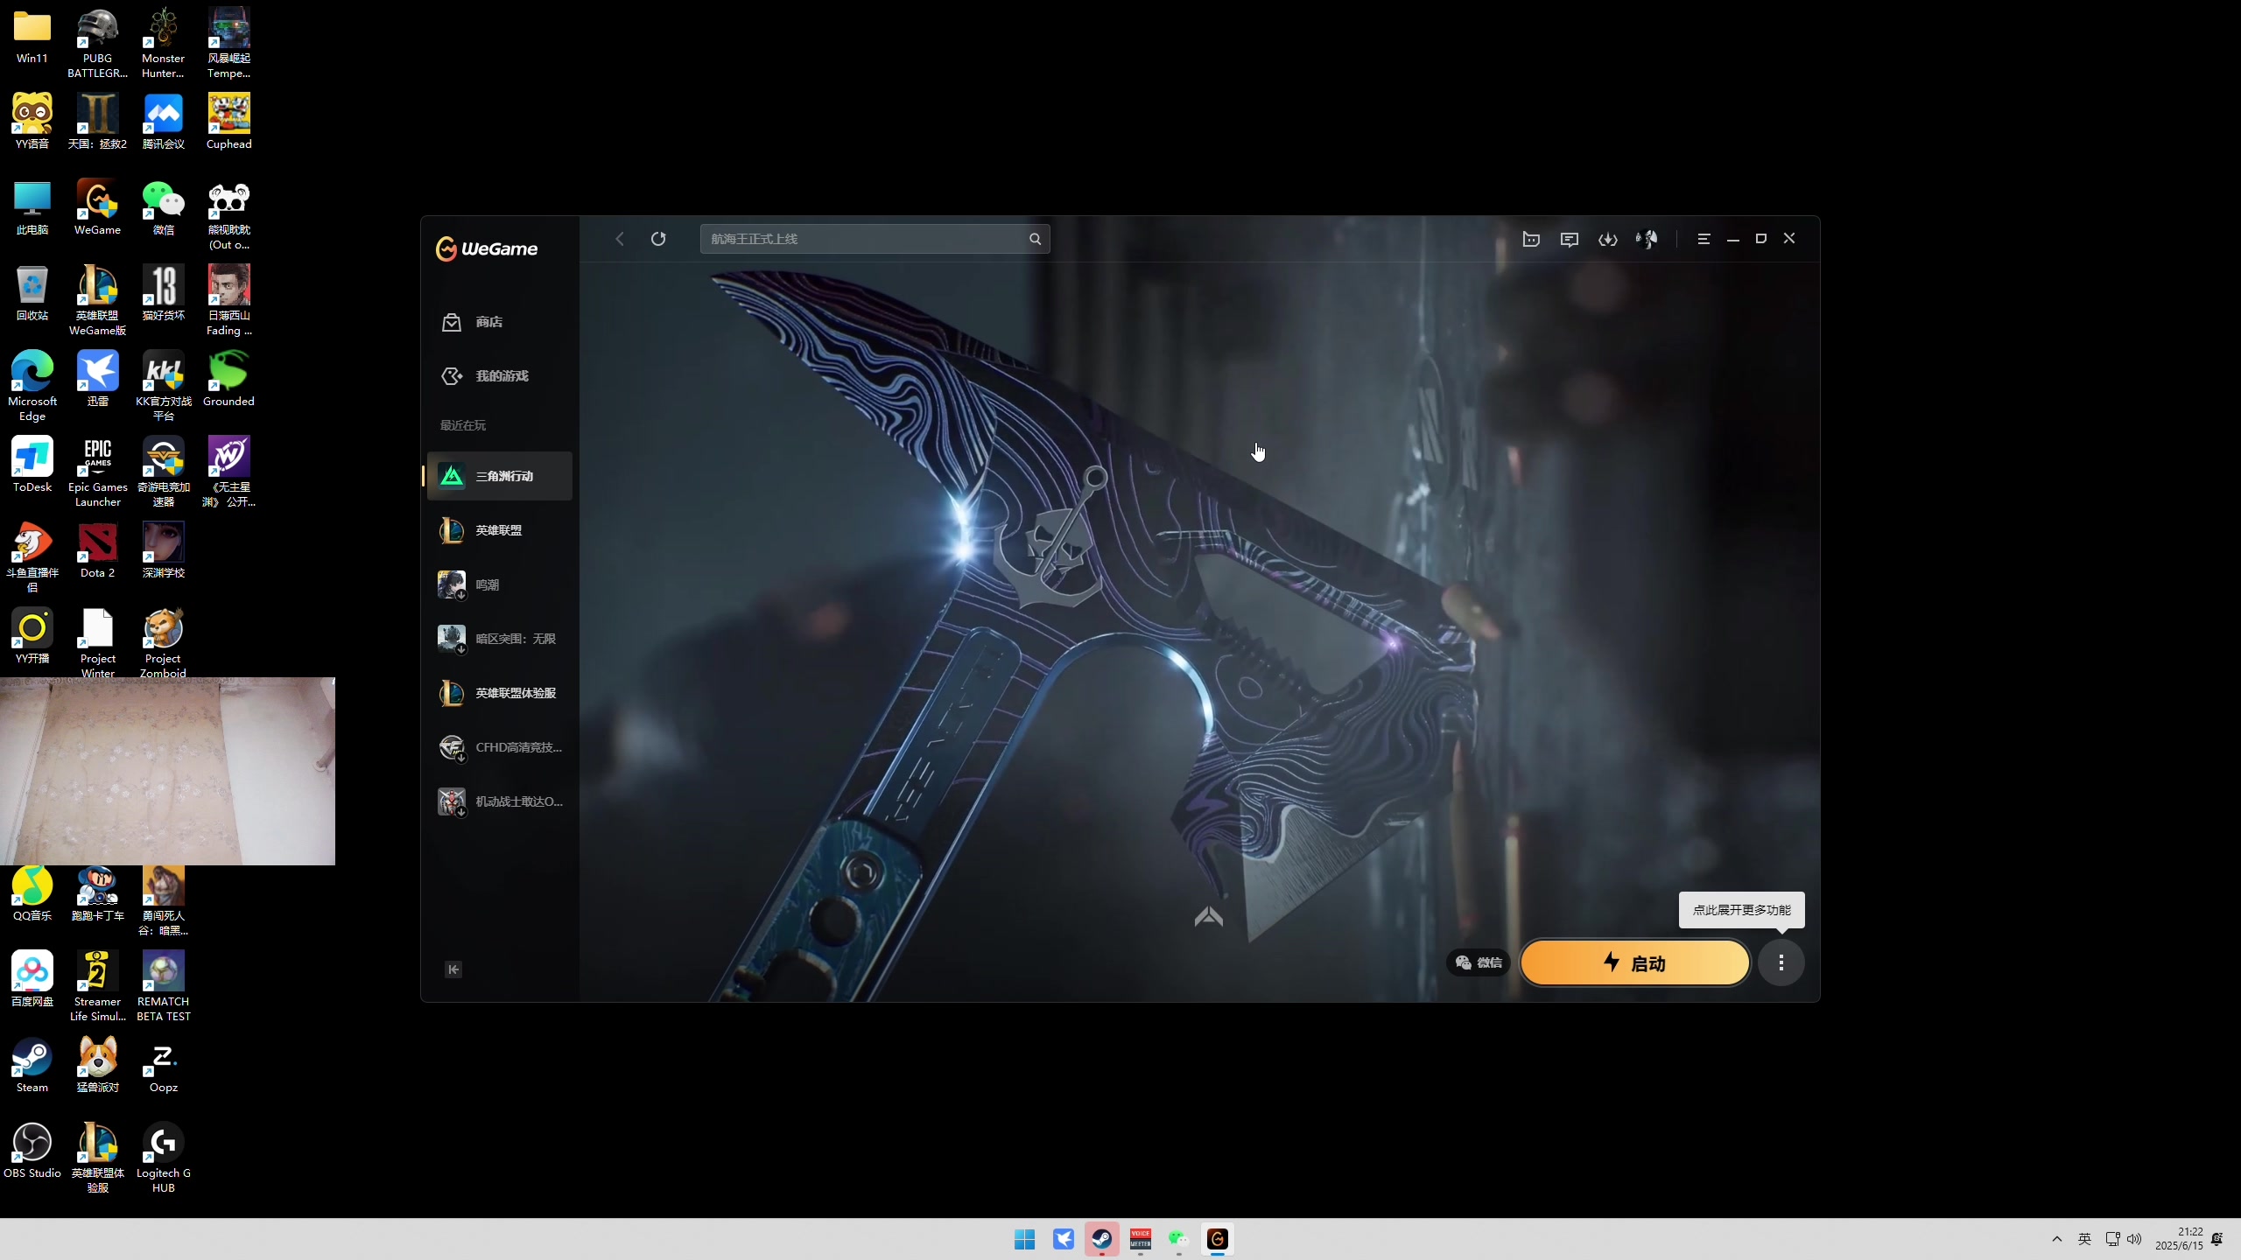Open Cuphead desktop shortcut

point(228,121)
